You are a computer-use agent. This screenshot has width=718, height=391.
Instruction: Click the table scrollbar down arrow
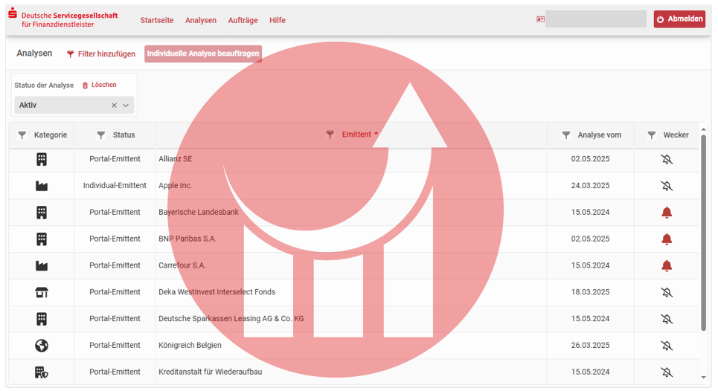[x=704, y=378]
